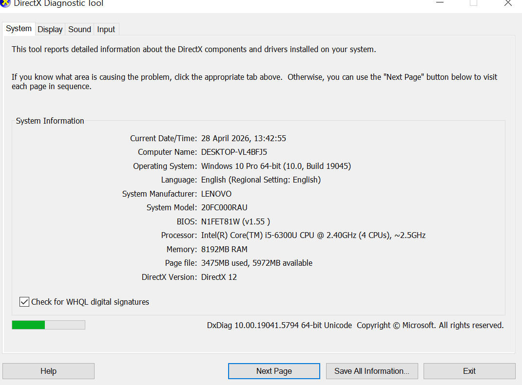Select the Windows 10 Pro operating system text
The width and height of the screenshot is (522, 385).
click(276, 166)
